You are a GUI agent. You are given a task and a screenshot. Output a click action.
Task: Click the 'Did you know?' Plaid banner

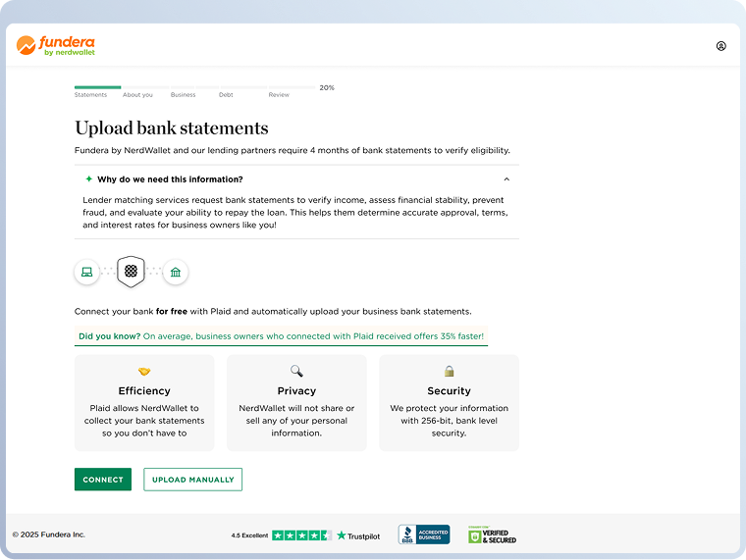(281, 336)
